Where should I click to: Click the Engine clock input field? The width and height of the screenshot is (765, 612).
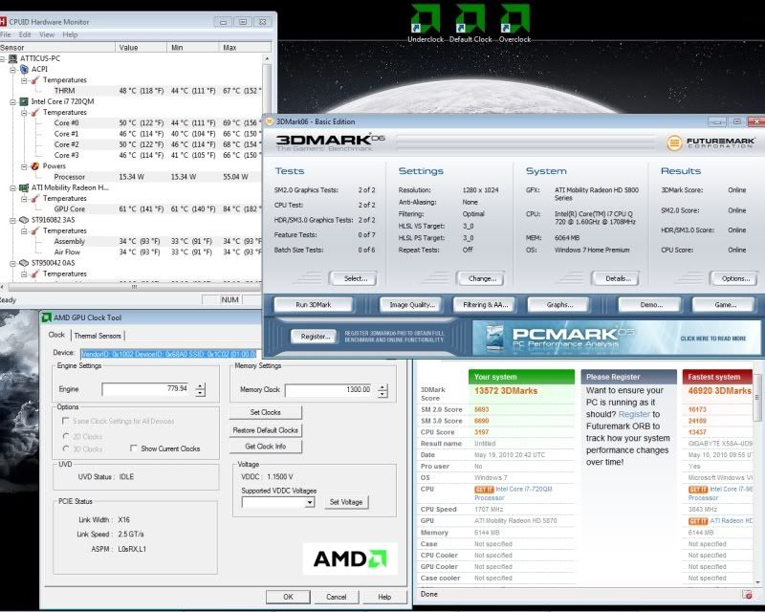146,389
